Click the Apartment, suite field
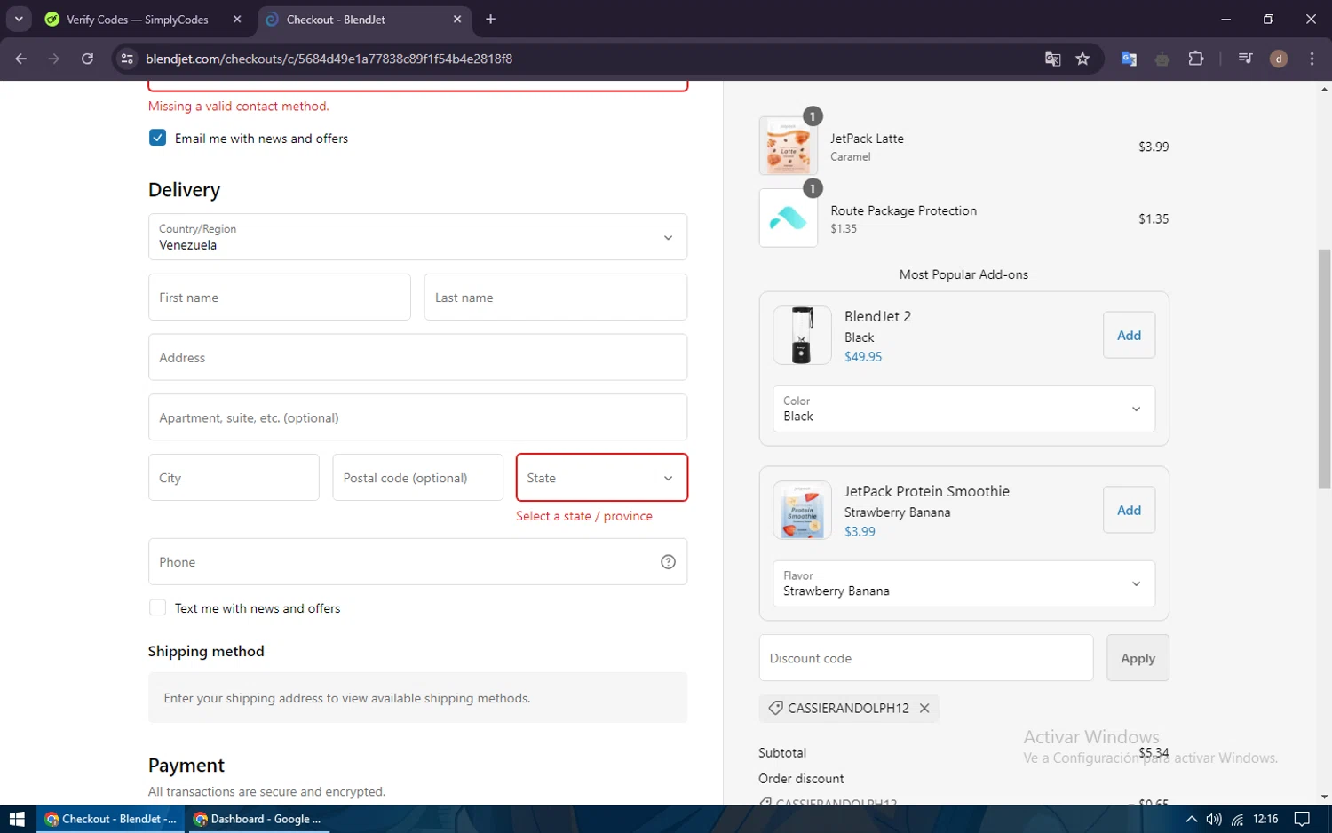The width and height of the screenshot is (1332, 833). tap(417, 417)
